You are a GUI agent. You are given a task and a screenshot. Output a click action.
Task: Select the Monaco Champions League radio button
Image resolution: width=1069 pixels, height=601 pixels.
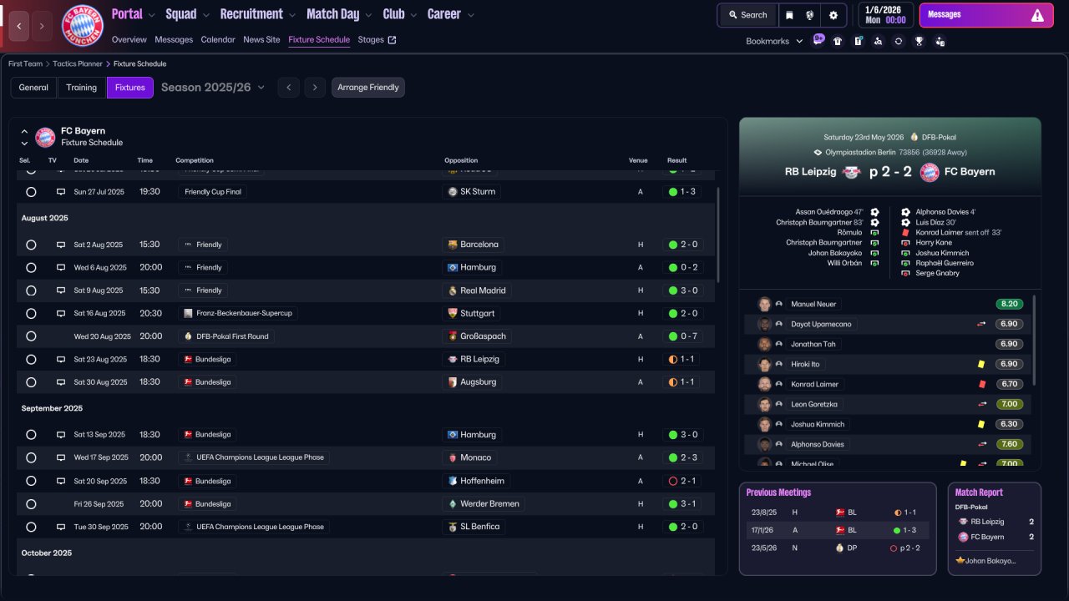(x=31, y=457)
